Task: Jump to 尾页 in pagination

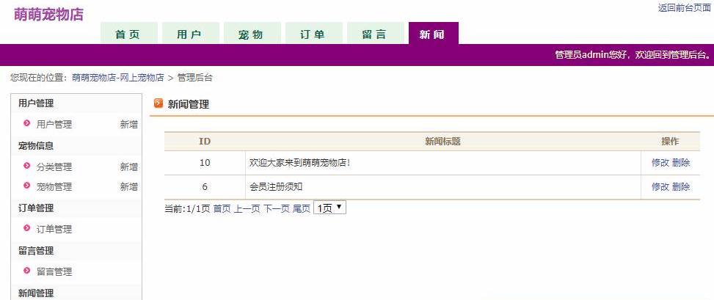Action: 302,208
